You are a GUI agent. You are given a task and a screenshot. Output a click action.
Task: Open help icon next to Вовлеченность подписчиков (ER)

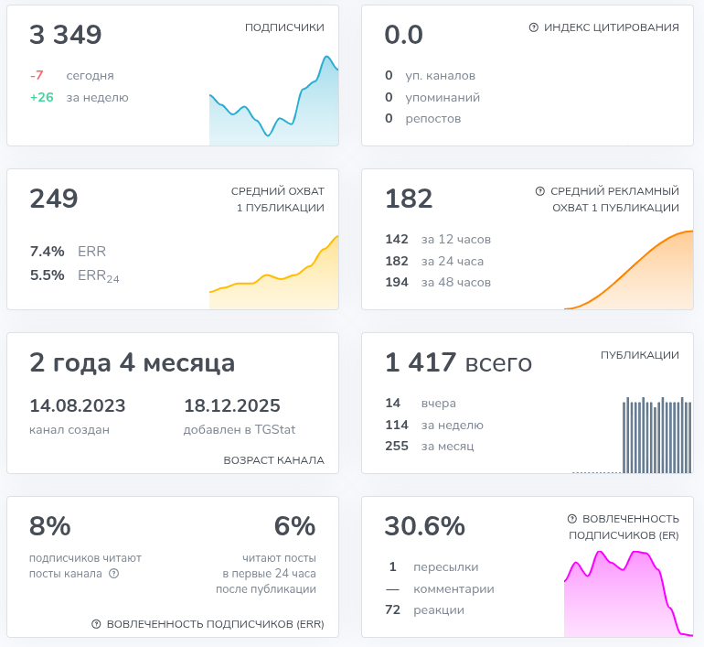tap(572, 518)
